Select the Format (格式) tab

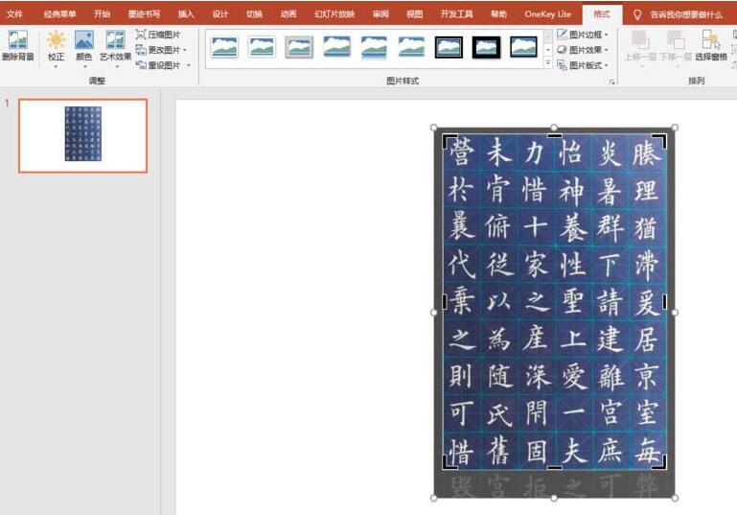pyautogui.click(x=602, y=14)
